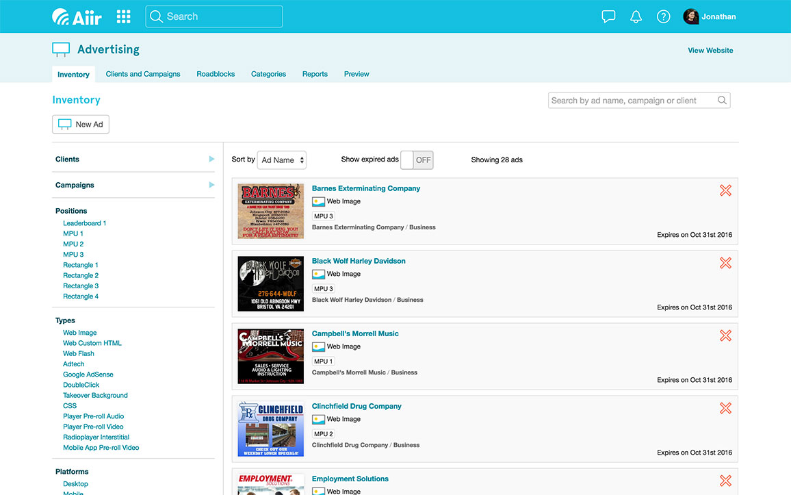Open the Black Wolf Harley Davidson thumbnail

click(271, 283)
